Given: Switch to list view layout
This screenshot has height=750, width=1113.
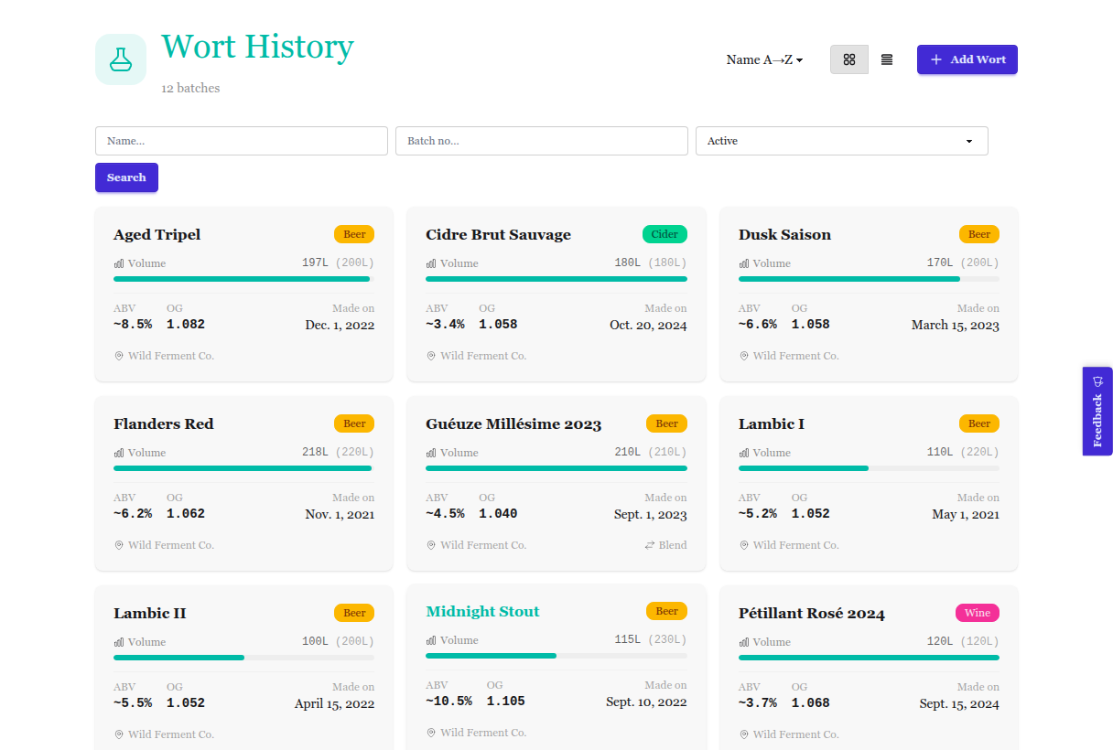Looking at the screenshot, I should [886, 59].
